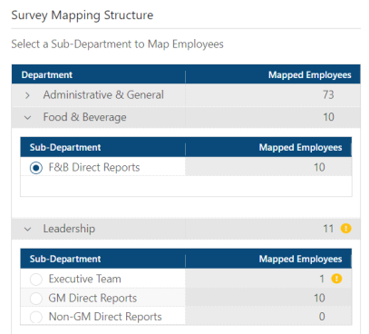Collapse the Food & Beverage department
Screen dimensions: 369x334
(x=27, y=118)
